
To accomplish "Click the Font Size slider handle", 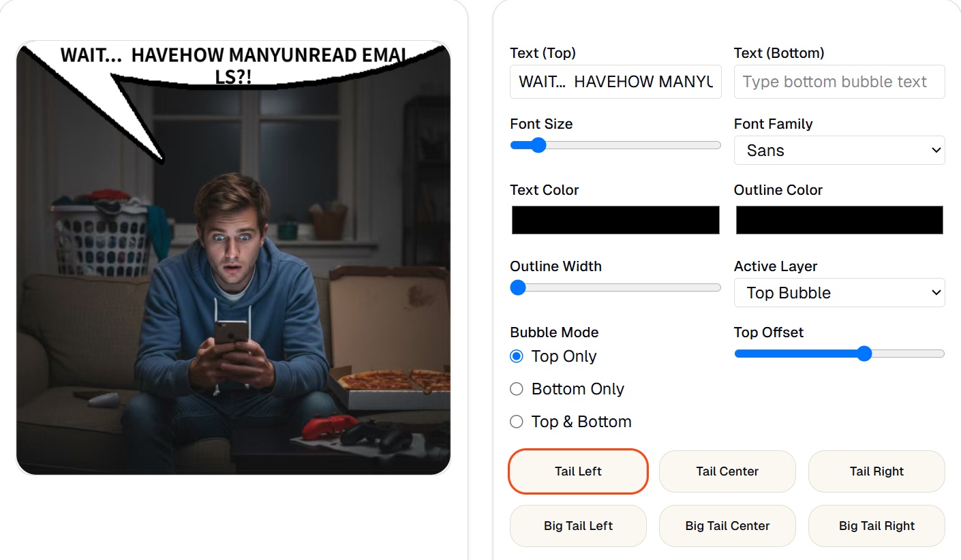I will (x=538, y=145).
